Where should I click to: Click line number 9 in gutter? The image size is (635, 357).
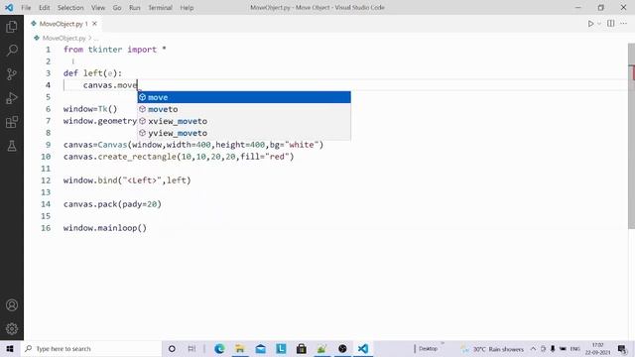[x=48, y=145]
